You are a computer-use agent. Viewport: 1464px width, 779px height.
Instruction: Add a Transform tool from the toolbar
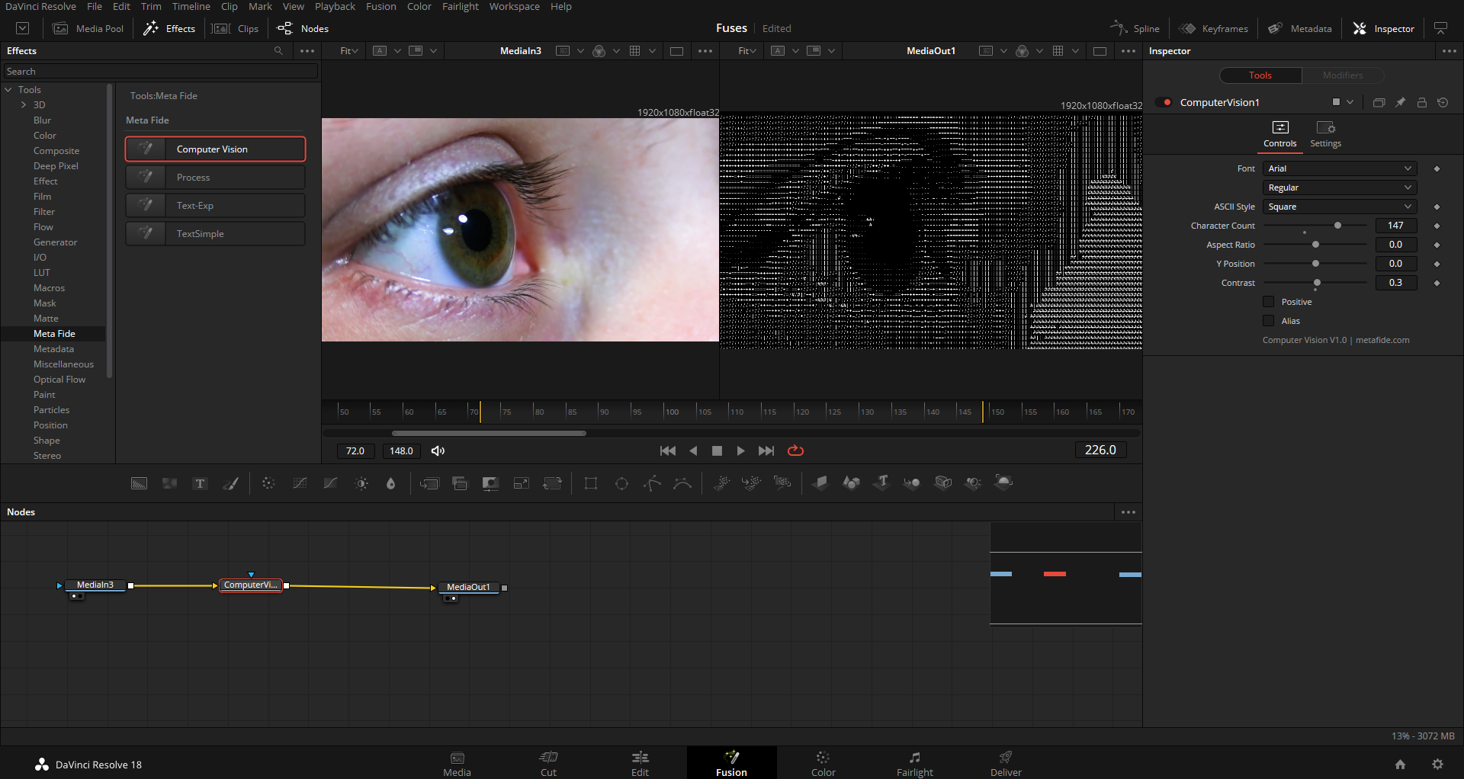pos(552,483)
